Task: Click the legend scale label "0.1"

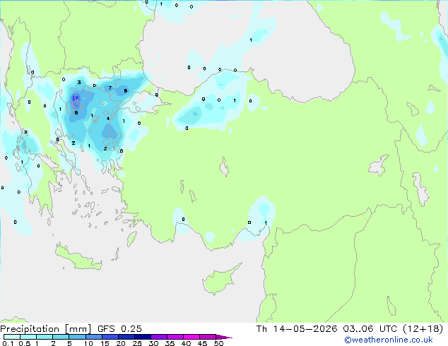Action: (x=8, y=343)
